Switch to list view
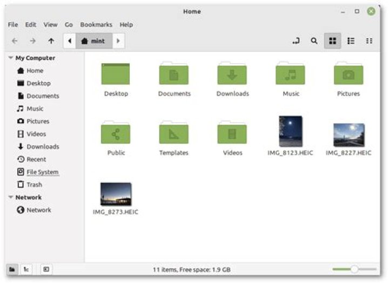This screenshot has height=284, width=389. click(351, 41)
